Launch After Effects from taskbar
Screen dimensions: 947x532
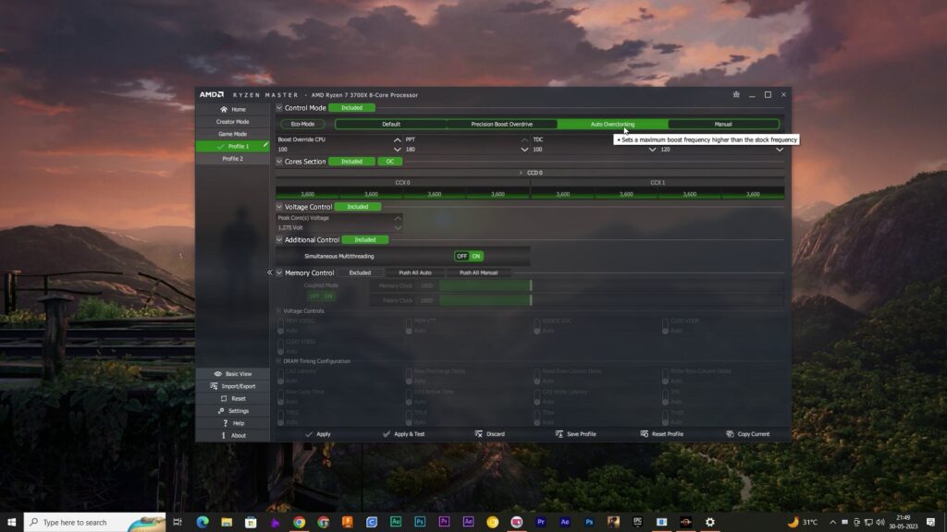click(x=468, y=522)
